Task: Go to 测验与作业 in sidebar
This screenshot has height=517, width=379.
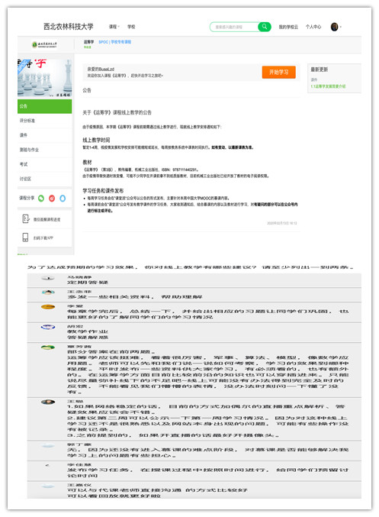Action: (x=44, y=150)
